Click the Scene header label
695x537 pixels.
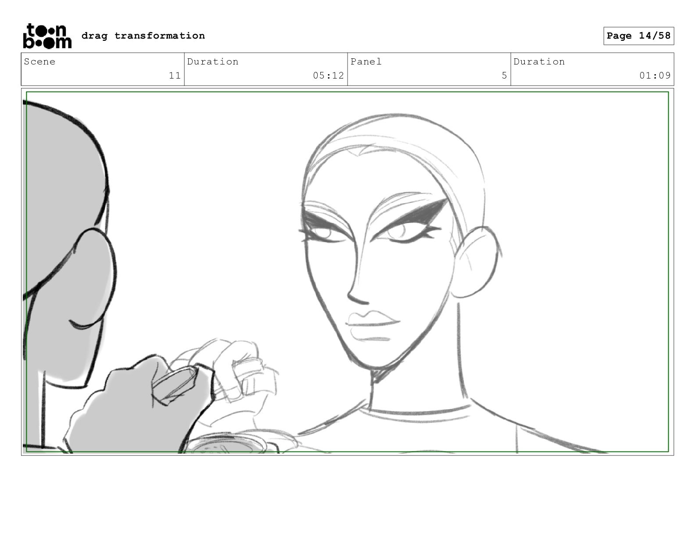click(x=39, y=61)
